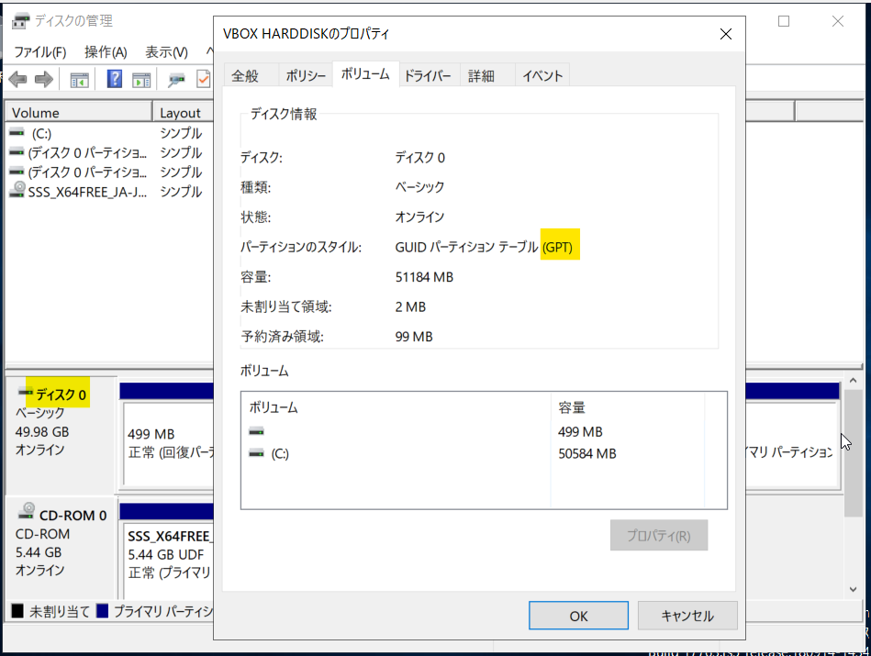The width and height of the screenshot is (871, 656).
Task: Click the blue プライマリ パーティション legend swatch
Action: pos(102,611)
